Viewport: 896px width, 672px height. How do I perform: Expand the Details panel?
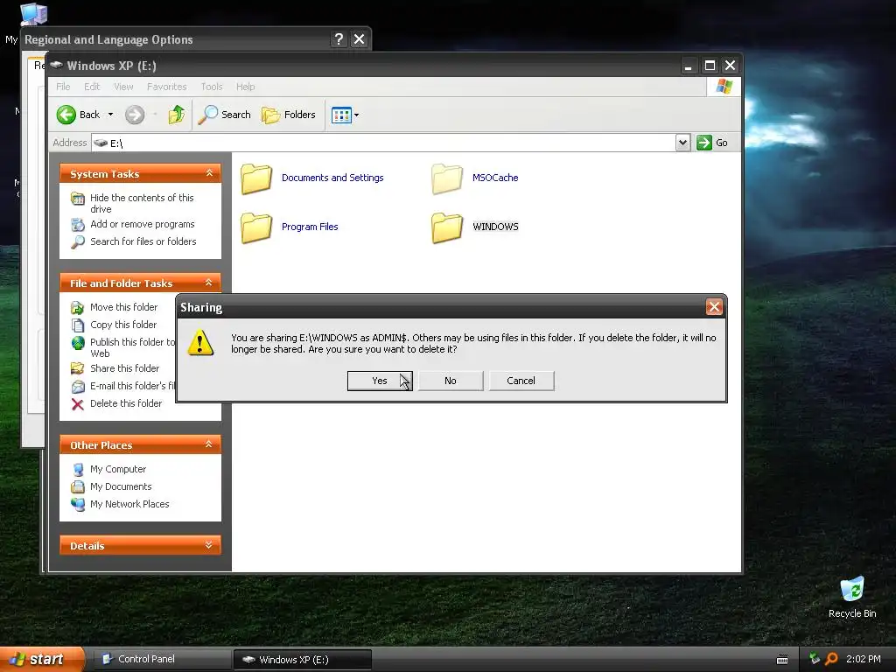pyautogui.click(x=209, y=545)
